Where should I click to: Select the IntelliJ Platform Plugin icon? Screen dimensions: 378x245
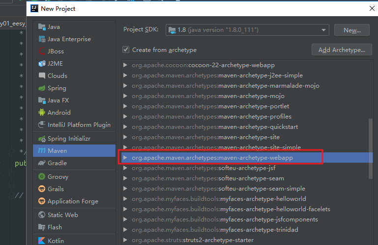point(42,124)
